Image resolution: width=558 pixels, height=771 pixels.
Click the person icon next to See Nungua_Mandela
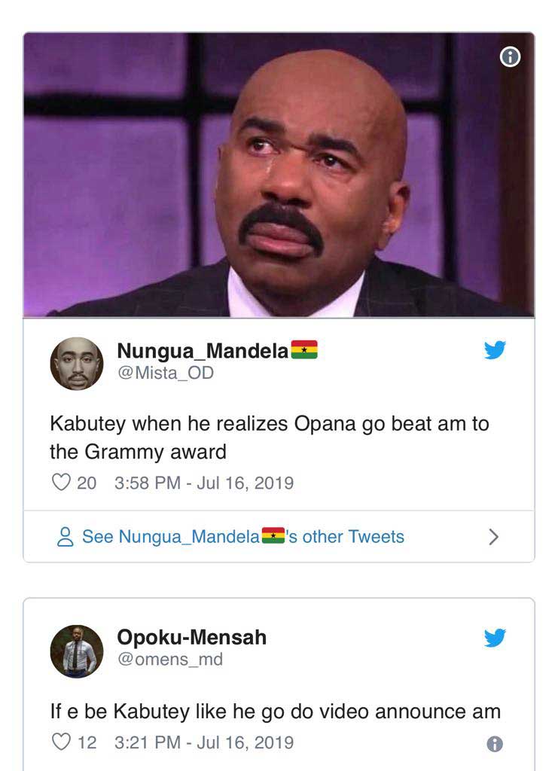(x=65, y=536)
